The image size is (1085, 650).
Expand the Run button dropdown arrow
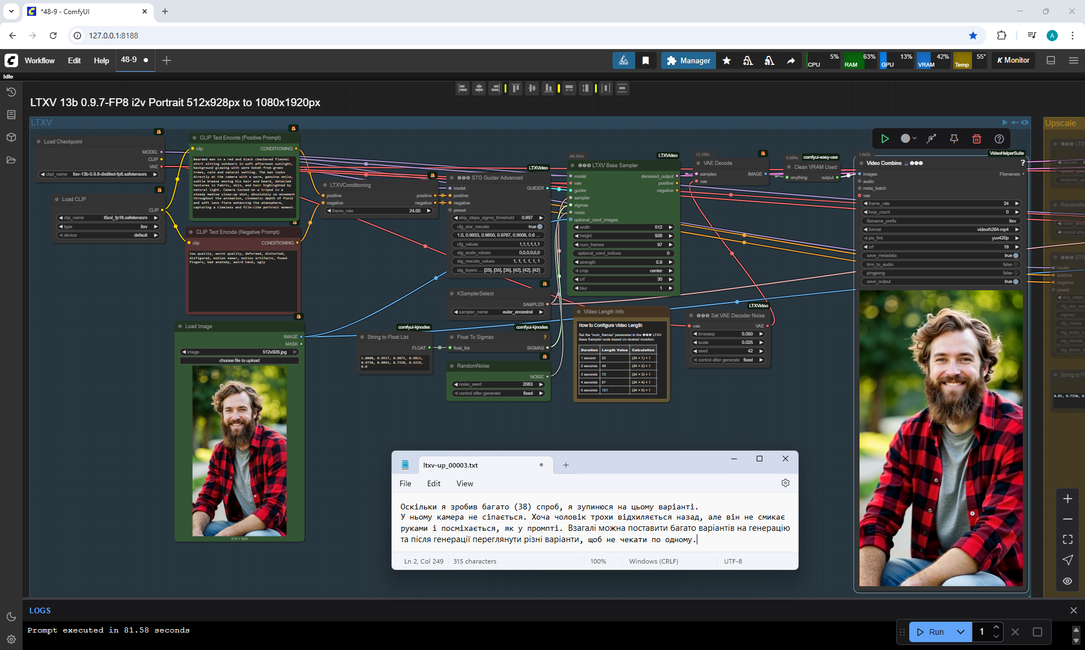pos(961,632)
